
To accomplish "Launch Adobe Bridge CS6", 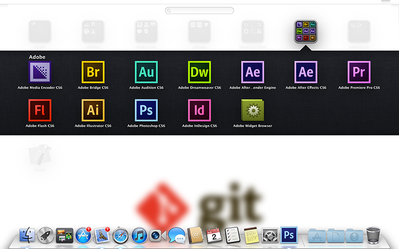I will coord(93,72).
